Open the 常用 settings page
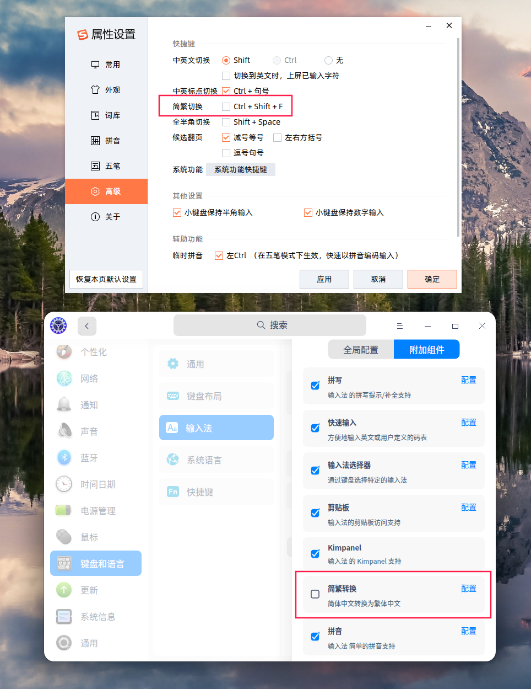Viewport: 531px width, 689px height. tap(106, 64)
